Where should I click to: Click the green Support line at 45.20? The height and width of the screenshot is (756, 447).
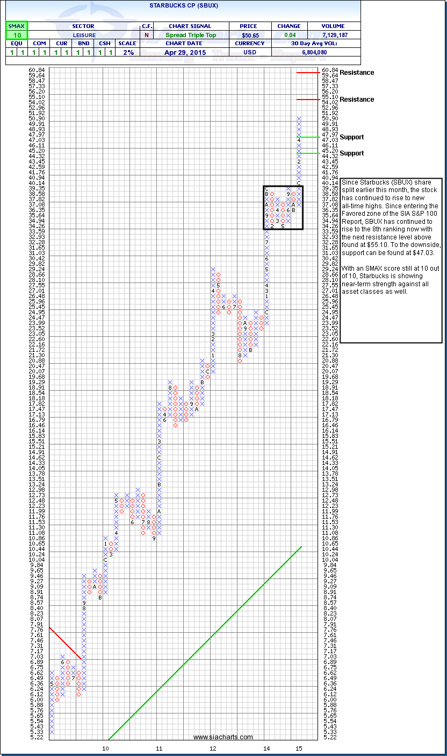pos(308,153)
